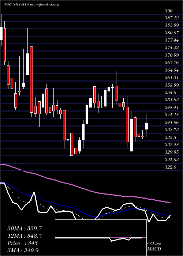Select the 374.22 price axis label
The width and height of the screenshot is (183, 256).
tap(172, 48)
